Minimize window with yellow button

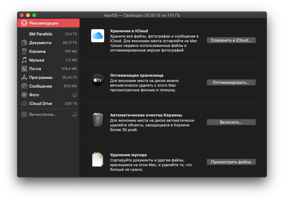(28, 15)
